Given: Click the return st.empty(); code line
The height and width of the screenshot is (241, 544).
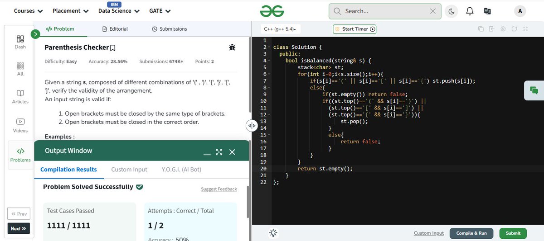Looking at the screenshot, I should 325,169.
